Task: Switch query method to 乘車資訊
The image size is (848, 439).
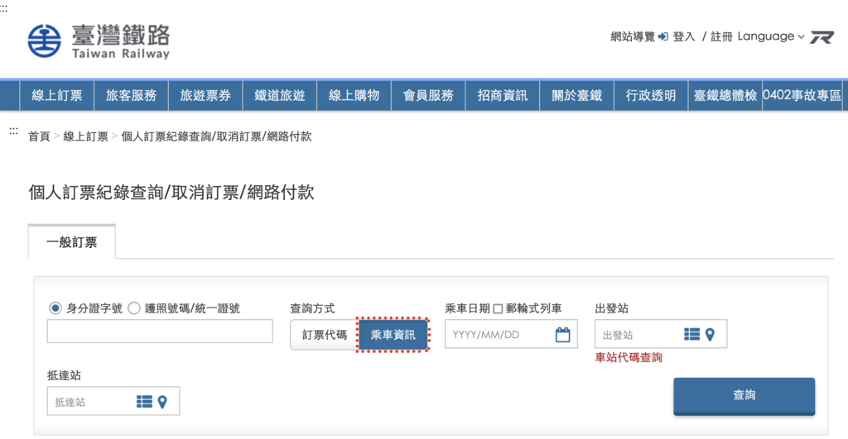Action: tap(393, 335)
